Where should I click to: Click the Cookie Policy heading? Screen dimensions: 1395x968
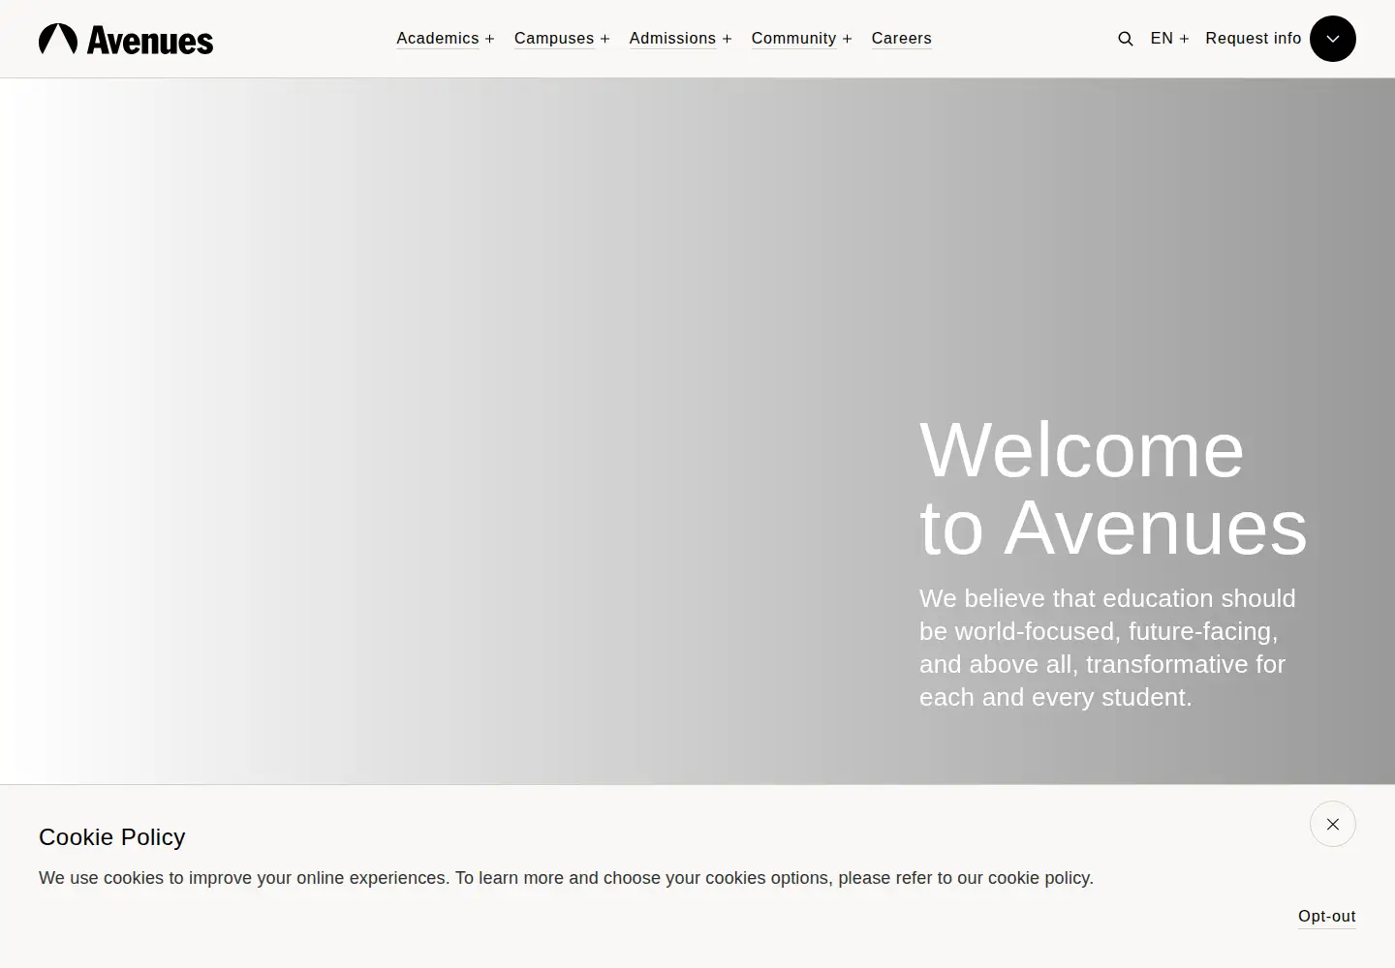[x=111, y=837]
